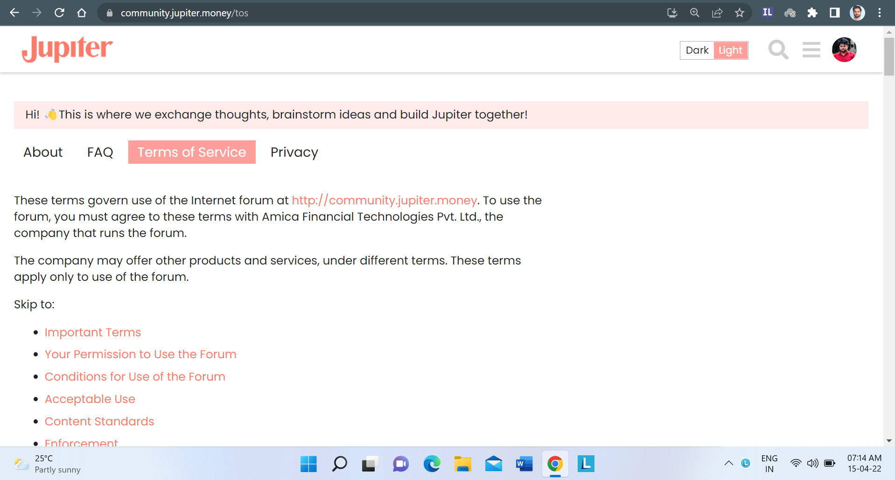This screenshot has width=895, height=480.
Task: Open the ENG IN language switcher
Action: pos(769,464)
